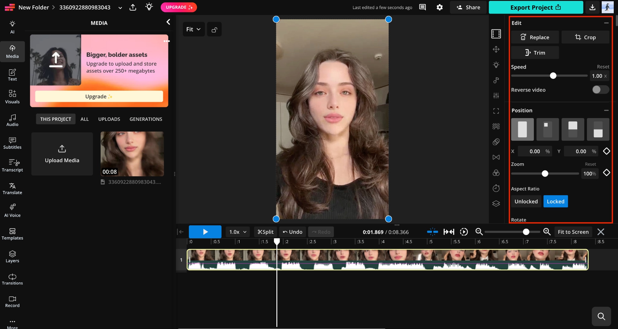Open the Audio sidebar panel

point(12,120)
